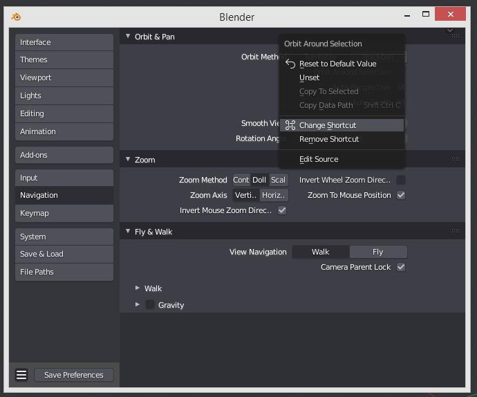Screen dimensions: 477x397
Task: Select the Navigation preferences tab
Action: (x=64, y=195)
